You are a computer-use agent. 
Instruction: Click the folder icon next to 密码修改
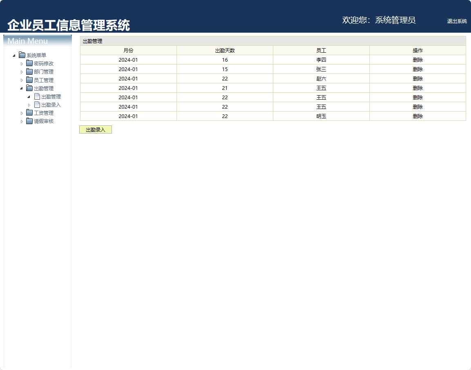click(x=29, y=63)
